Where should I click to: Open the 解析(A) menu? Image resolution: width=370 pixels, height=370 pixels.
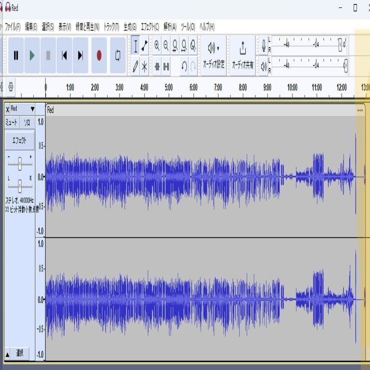point(170,27)
